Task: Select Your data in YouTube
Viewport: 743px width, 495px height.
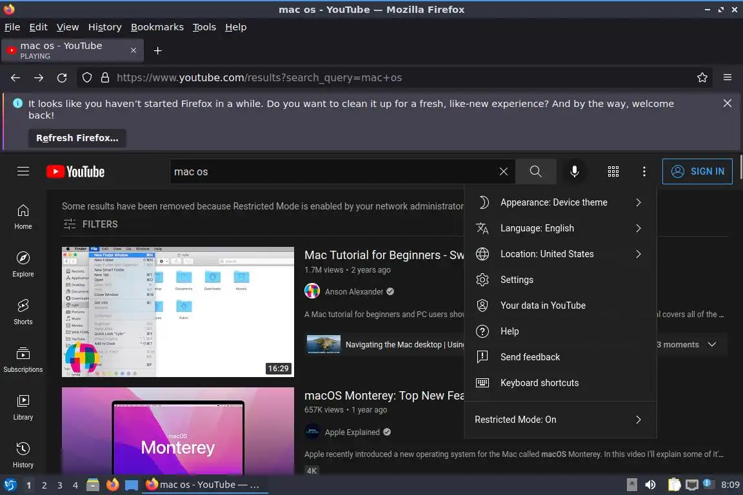Action: click(x=560, y=306)
